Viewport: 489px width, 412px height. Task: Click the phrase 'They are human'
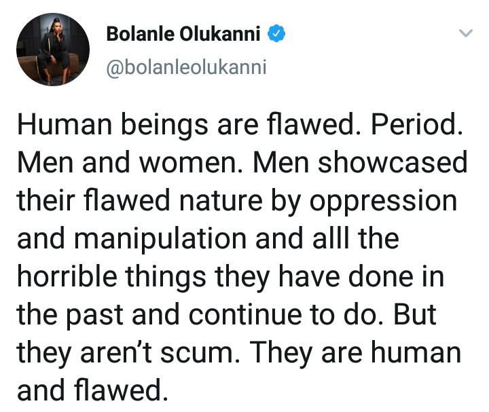(x=355, y=354)
